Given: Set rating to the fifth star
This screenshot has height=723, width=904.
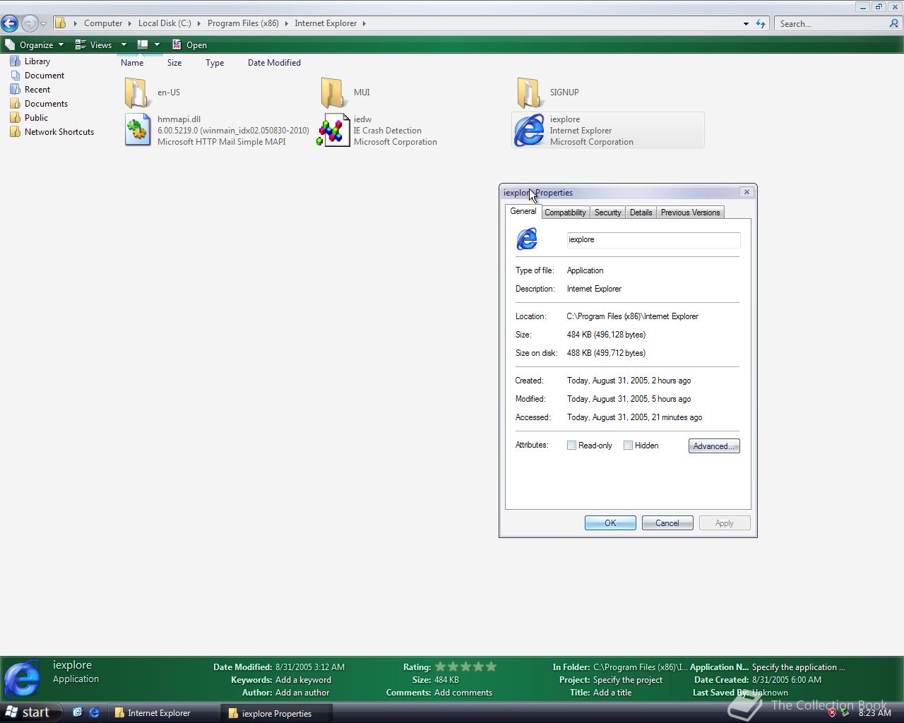Looking at the screenshot, I should click(x=491, y=667).
